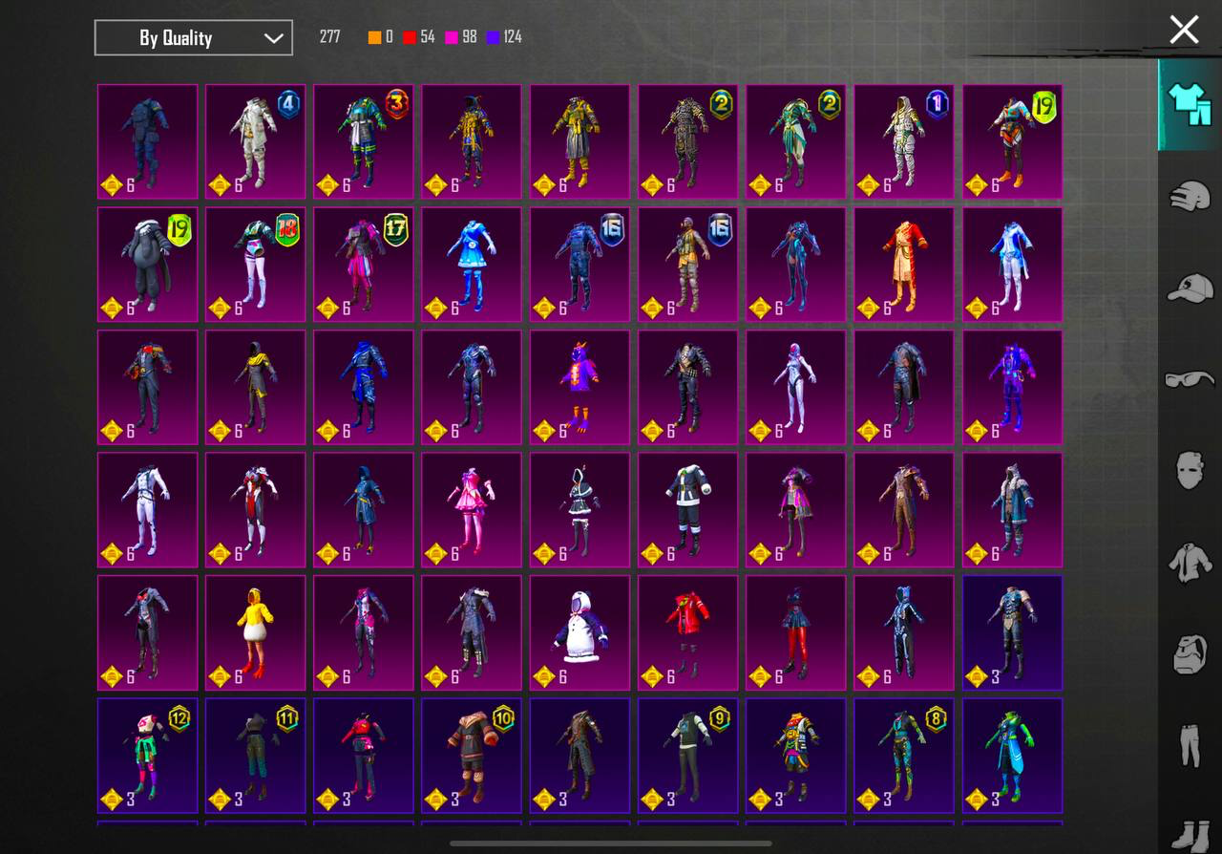Open the cap headwear category in sidebar
Screen dimensions: 1222x854
coord(1190,287)
